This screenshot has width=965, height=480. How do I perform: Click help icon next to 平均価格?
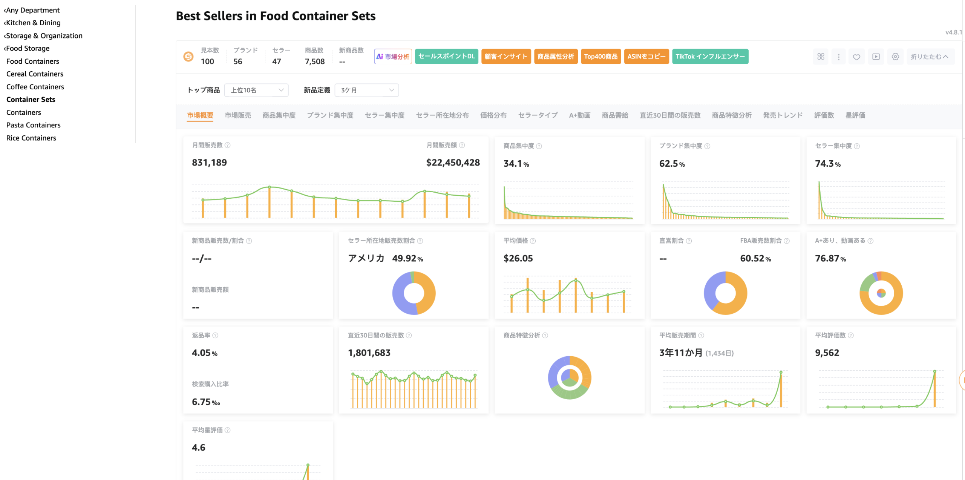pyautogui.click(x=533, y=241)
